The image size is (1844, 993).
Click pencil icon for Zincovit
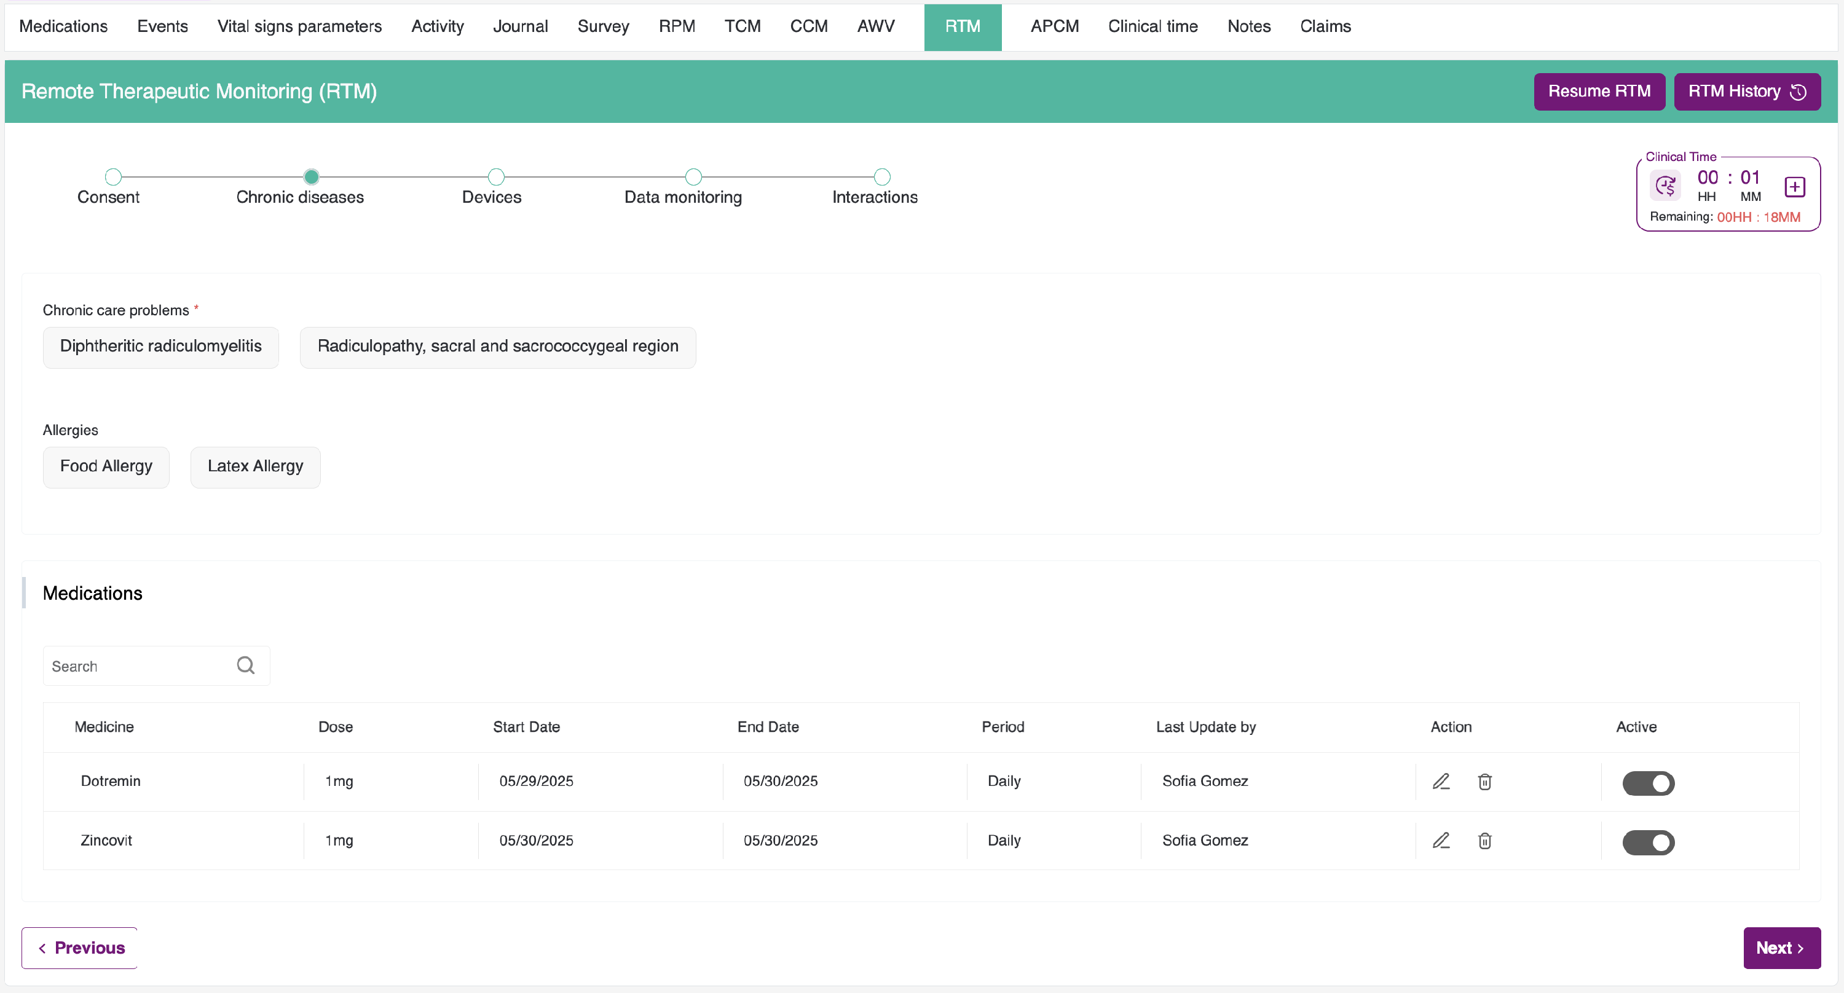click(1440, 841)
